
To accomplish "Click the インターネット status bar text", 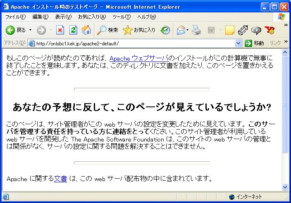I will tap(249, 197).
